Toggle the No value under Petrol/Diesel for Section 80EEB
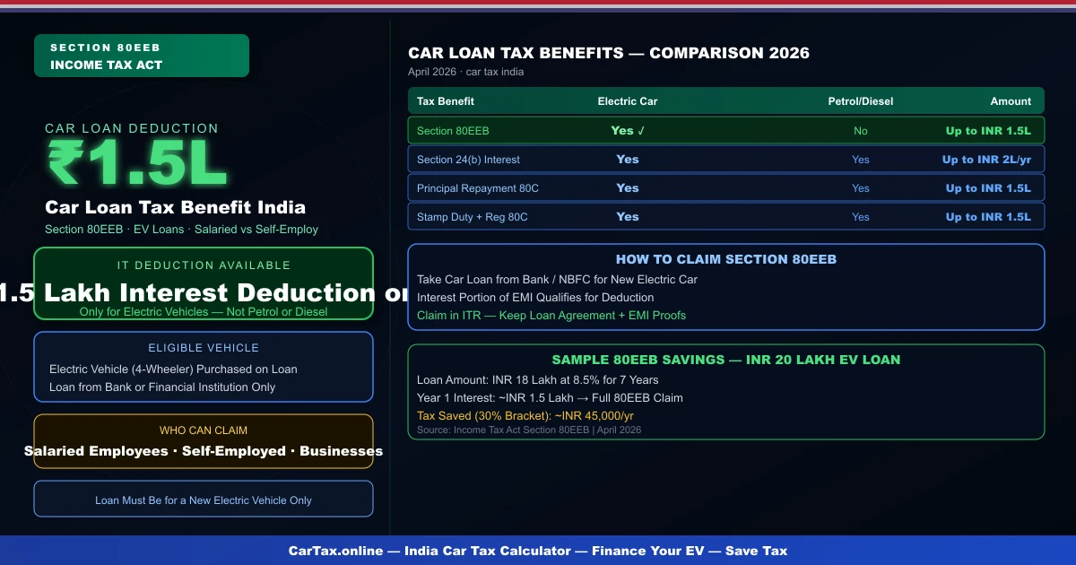This screenshot has width=1076, height=565. pyautogui.click(x=860, y=130)
